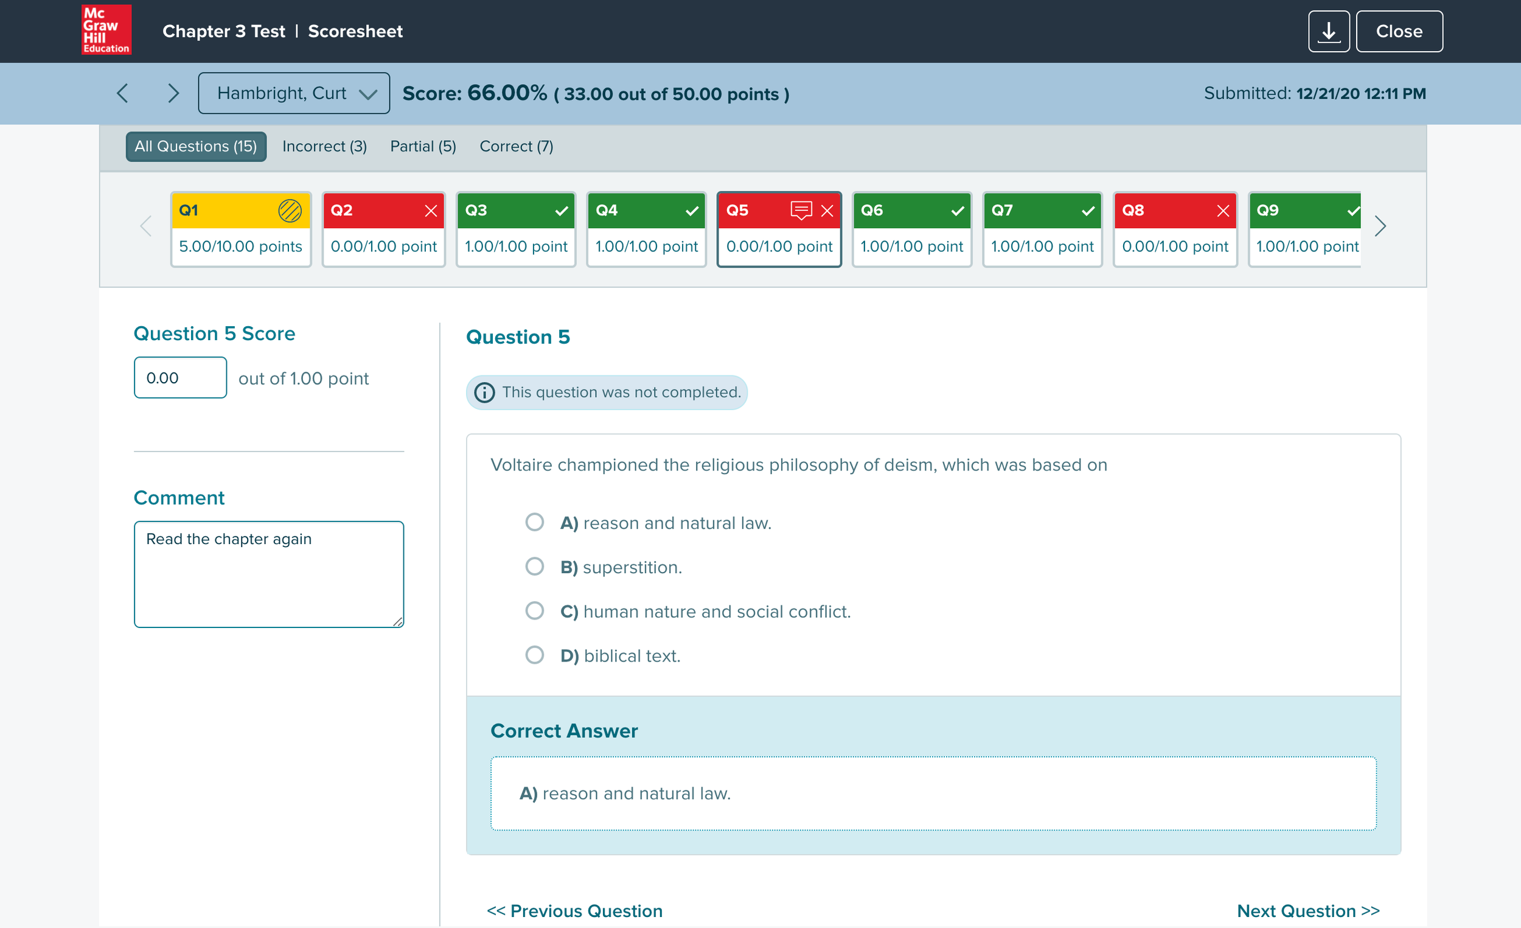Select answer D) biblical text

pos(535,655)
